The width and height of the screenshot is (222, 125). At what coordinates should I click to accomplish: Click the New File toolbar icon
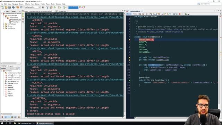coord(3,7)
